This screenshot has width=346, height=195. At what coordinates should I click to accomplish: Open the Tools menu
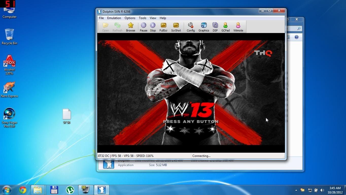tap(142, 18)
